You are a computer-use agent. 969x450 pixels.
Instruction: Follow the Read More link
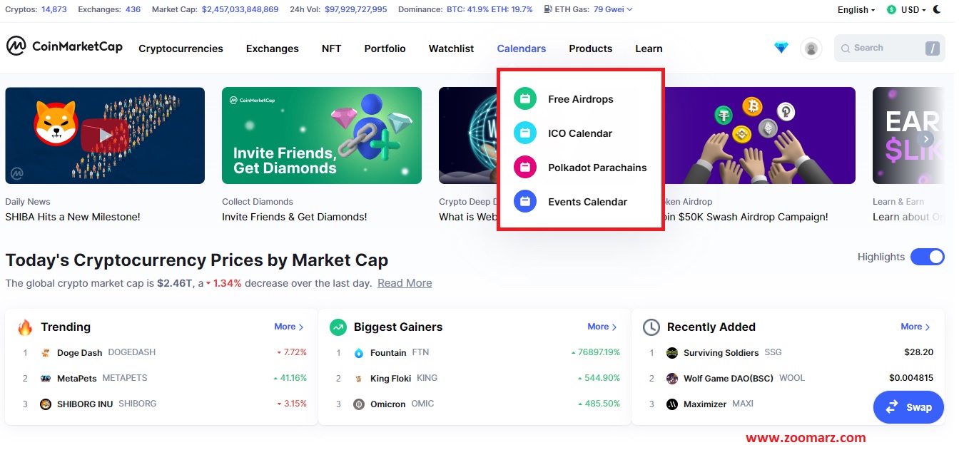(x=405, y=283)
